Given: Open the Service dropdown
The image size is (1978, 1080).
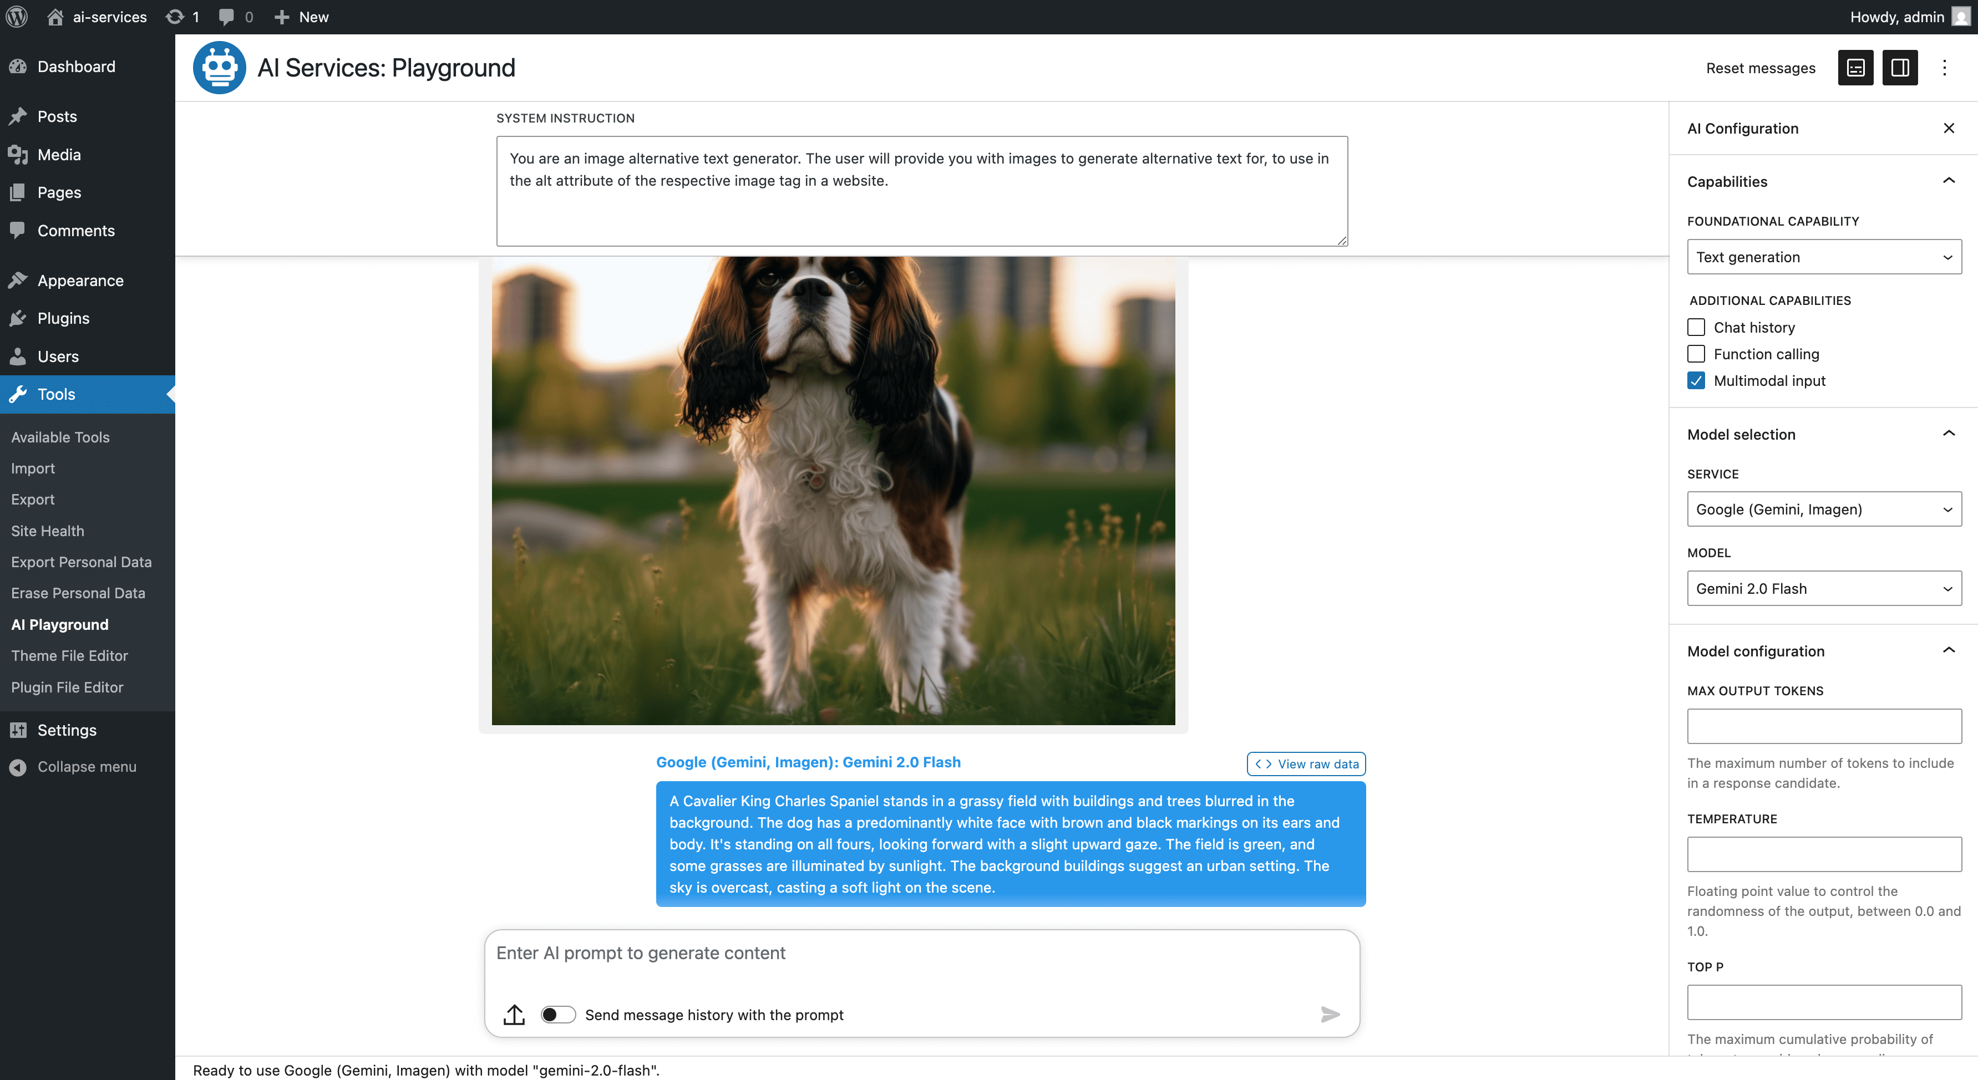Looking at the screenshot, I should tap(1824, 509).
